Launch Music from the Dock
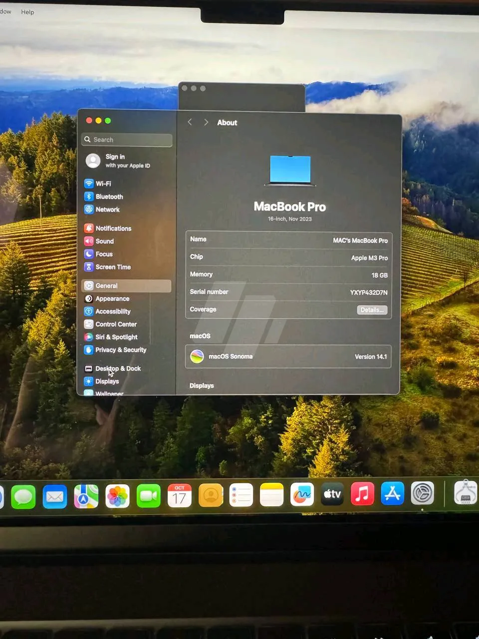This screenshot has width=479, height=639. click(x=363, y=494)
